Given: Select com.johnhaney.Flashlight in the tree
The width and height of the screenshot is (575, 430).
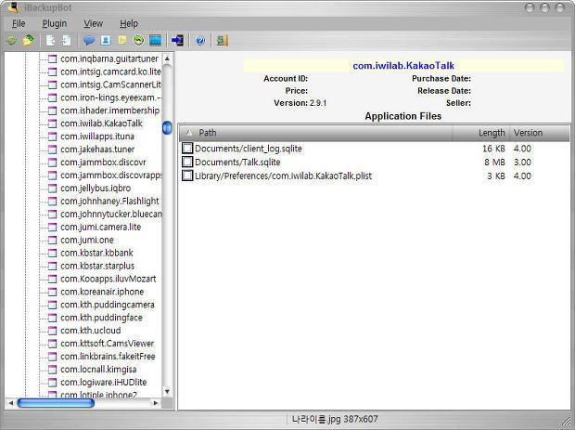Looking at the screenshot, I should coord(109,202).
